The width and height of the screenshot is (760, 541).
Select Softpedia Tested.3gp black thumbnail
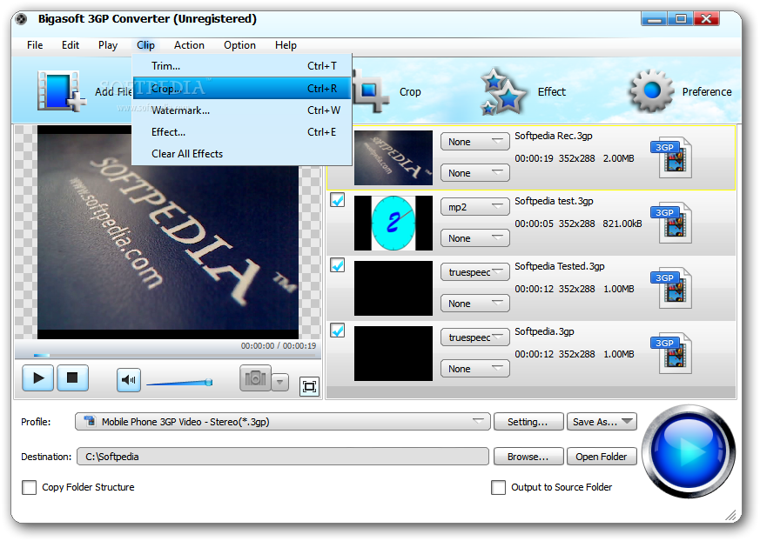tap(393, 288)
